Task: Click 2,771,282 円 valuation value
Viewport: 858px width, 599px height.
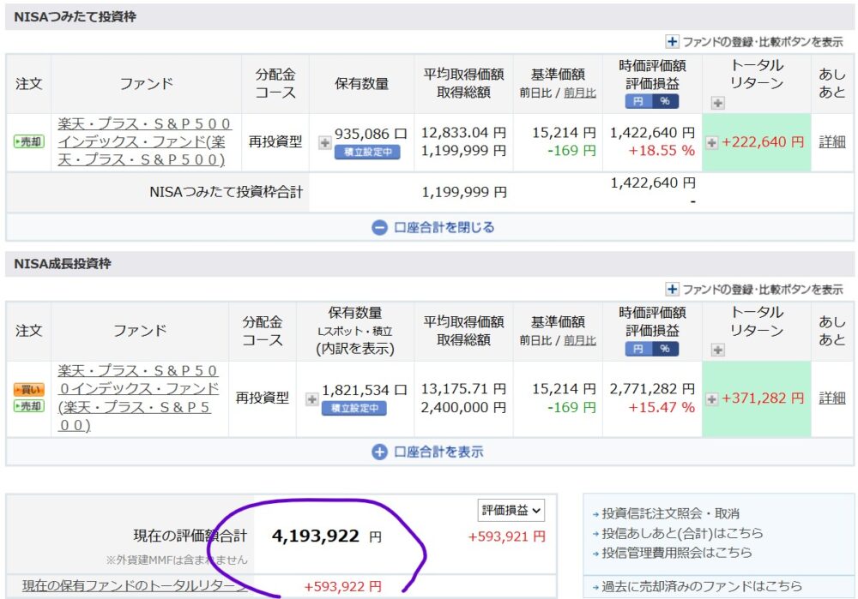Action: [x=652, y=389]
